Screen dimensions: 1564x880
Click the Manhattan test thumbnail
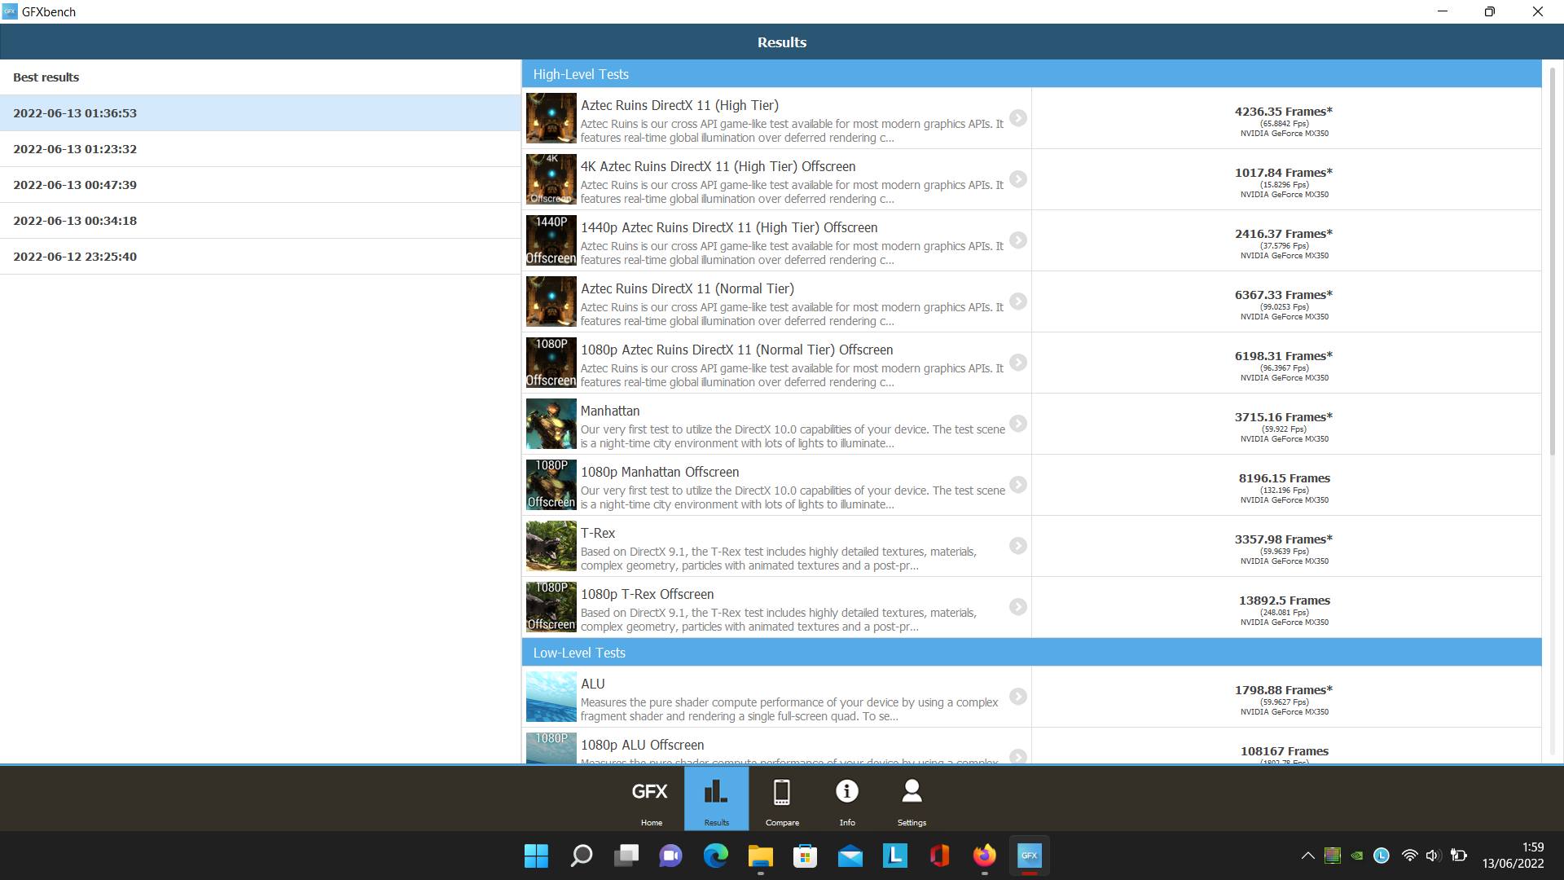tap(551, 424)
